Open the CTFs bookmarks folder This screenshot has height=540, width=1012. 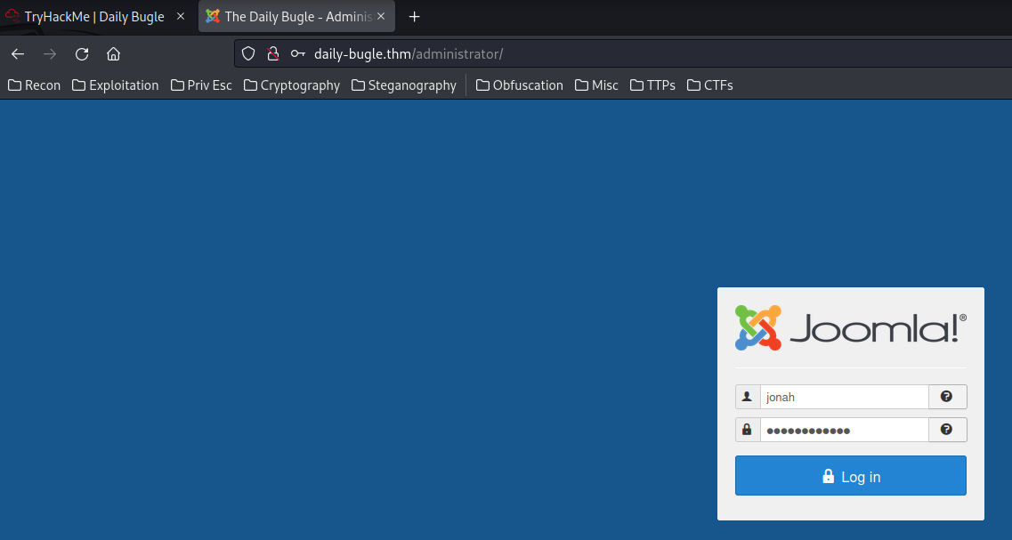710,85
